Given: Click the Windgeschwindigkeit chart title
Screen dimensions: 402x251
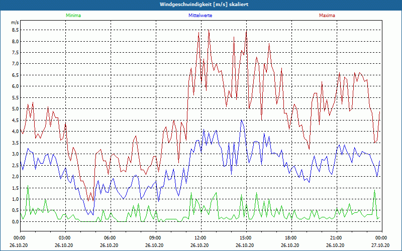Looking at the screenshot, I should [x=201, y=4].
